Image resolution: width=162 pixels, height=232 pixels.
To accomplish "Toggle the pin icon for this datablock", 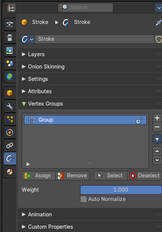I will pyautogui.click(x=159, y=22).
